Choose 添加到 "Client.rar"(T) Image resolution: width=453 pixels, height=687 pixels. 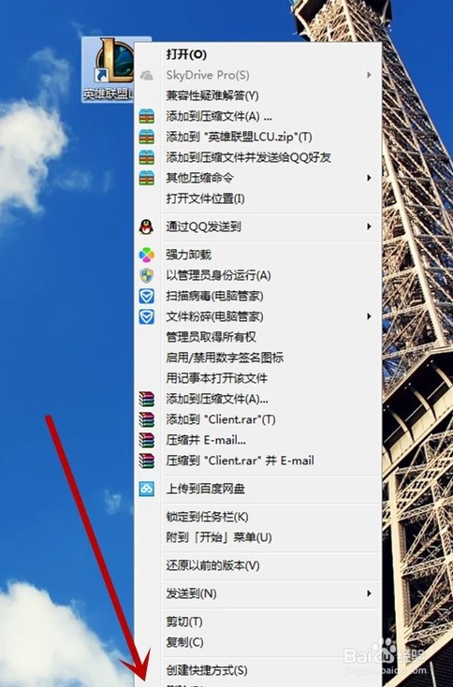click(257, 419)
